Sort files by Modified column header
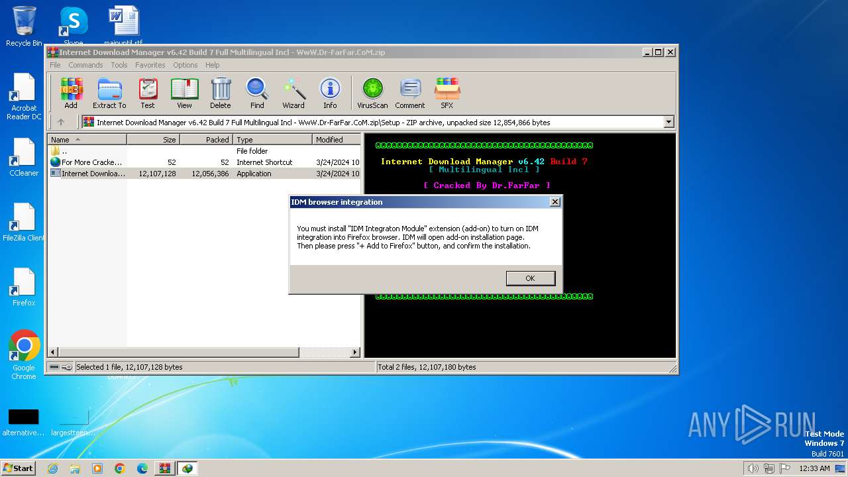The image size is (848, 477). 337,140
